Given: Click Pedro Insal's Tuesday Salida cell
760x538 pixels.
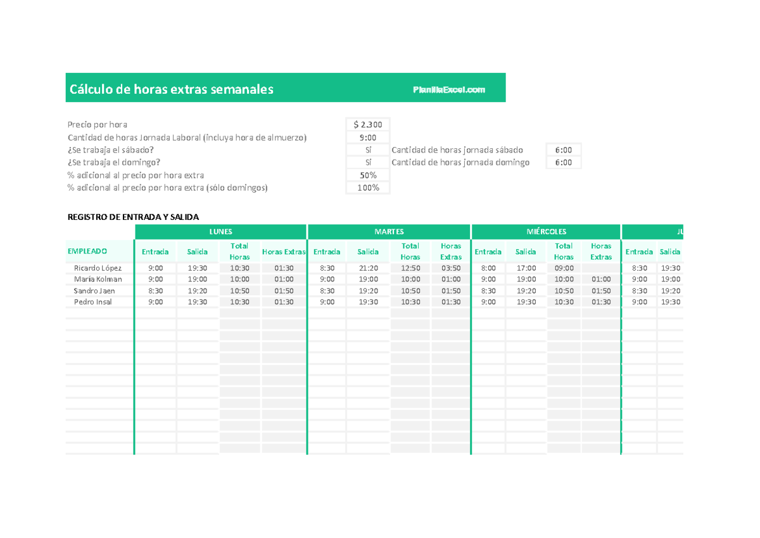Looking at the screenshot, I should point(368,302).
